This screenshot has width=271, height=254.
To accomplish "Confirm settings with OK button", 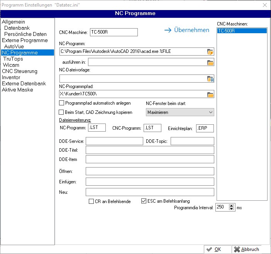I will pos(217,249).
